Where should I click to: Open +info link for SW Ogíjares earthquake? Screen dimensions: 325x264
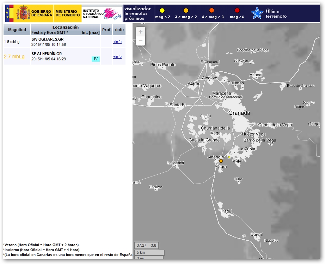pos(117,42)
